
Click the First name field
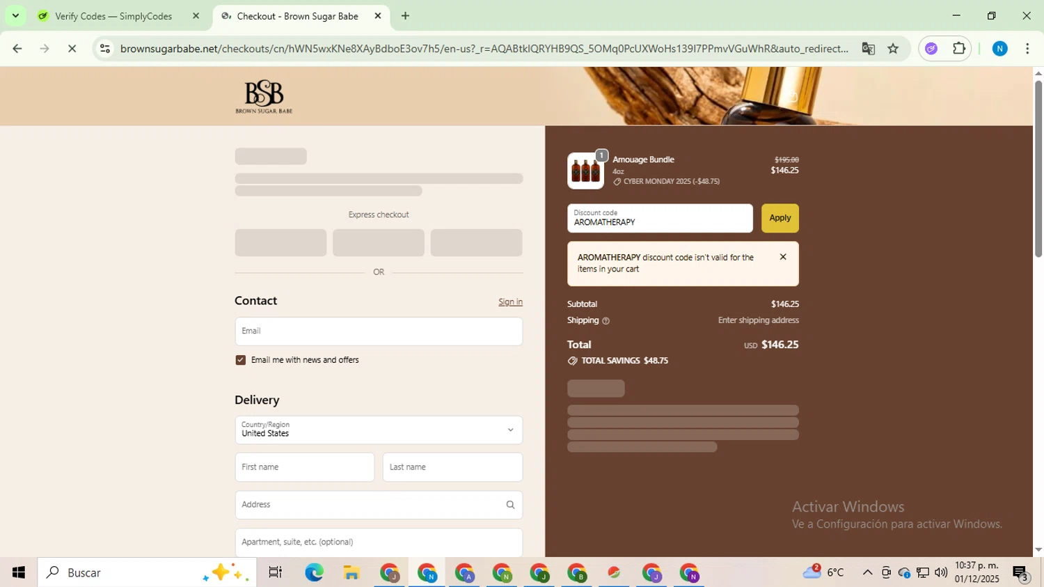point(305,467)
